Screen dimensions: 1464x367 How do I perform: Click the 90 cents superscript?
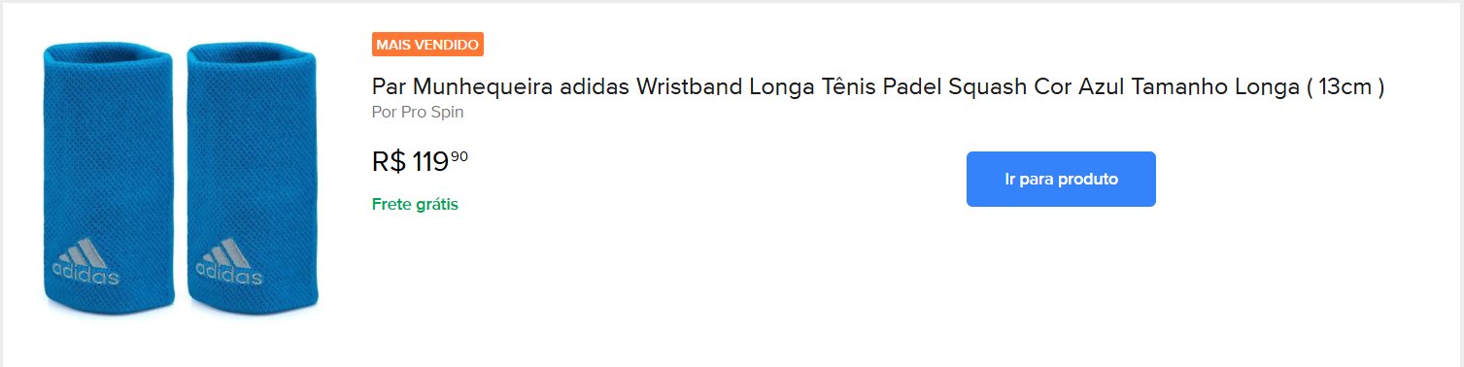[460, 155]
